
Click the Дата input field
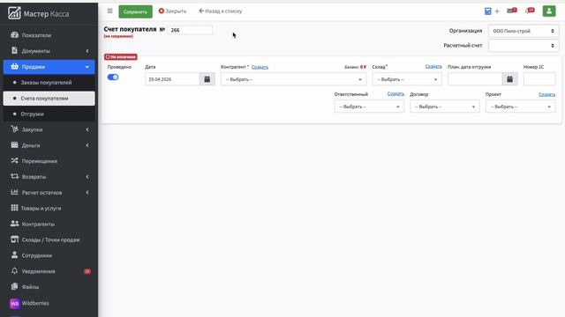click(173, 79)
